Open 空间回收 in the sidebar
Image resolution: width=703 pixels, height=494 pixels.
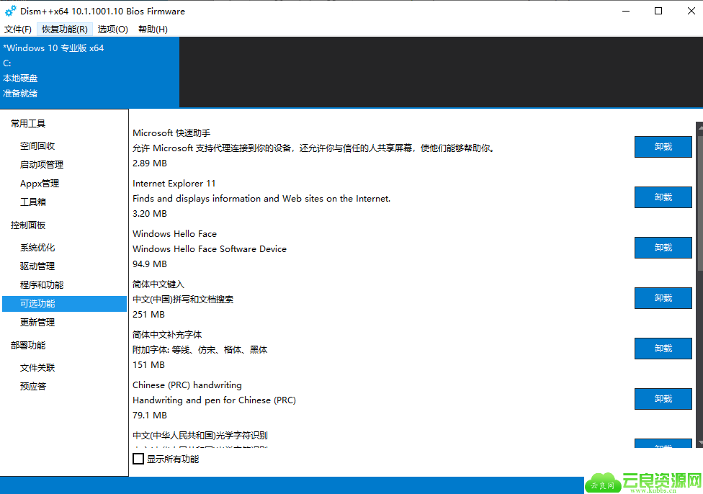[37, 145]
